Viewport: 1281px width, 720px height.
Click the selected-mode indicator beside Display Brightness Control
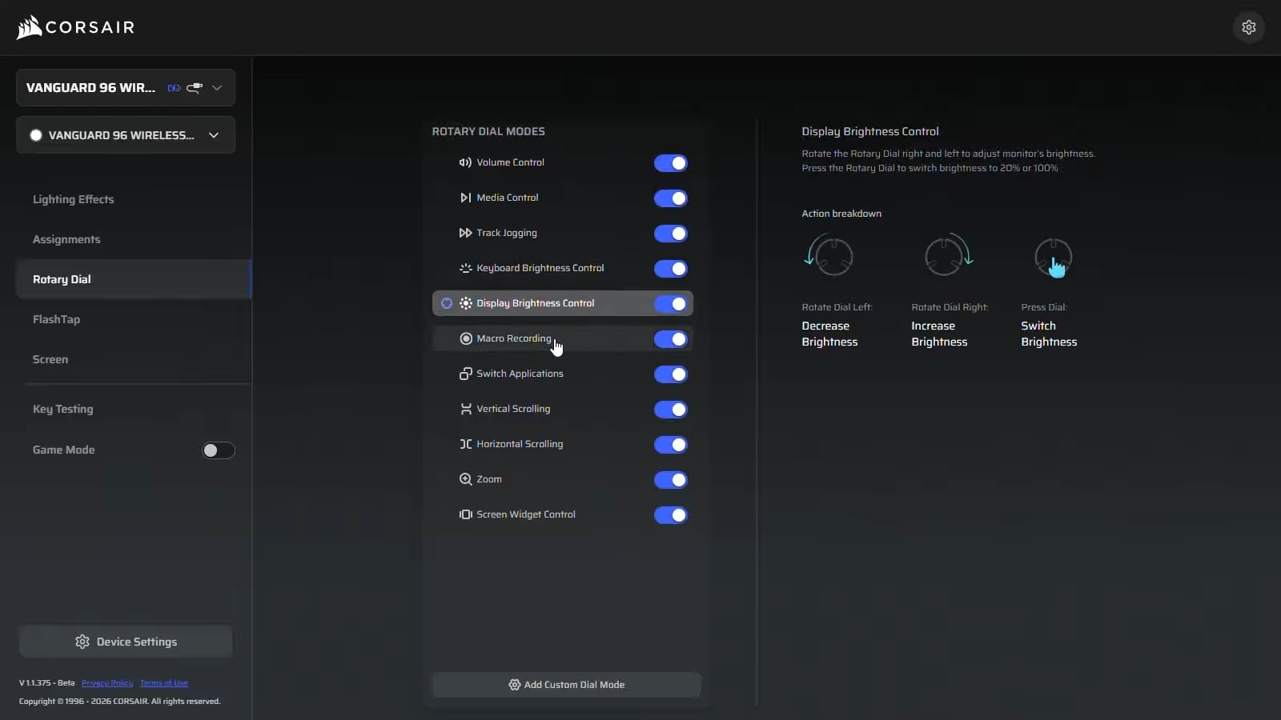[x=447, y=303]
